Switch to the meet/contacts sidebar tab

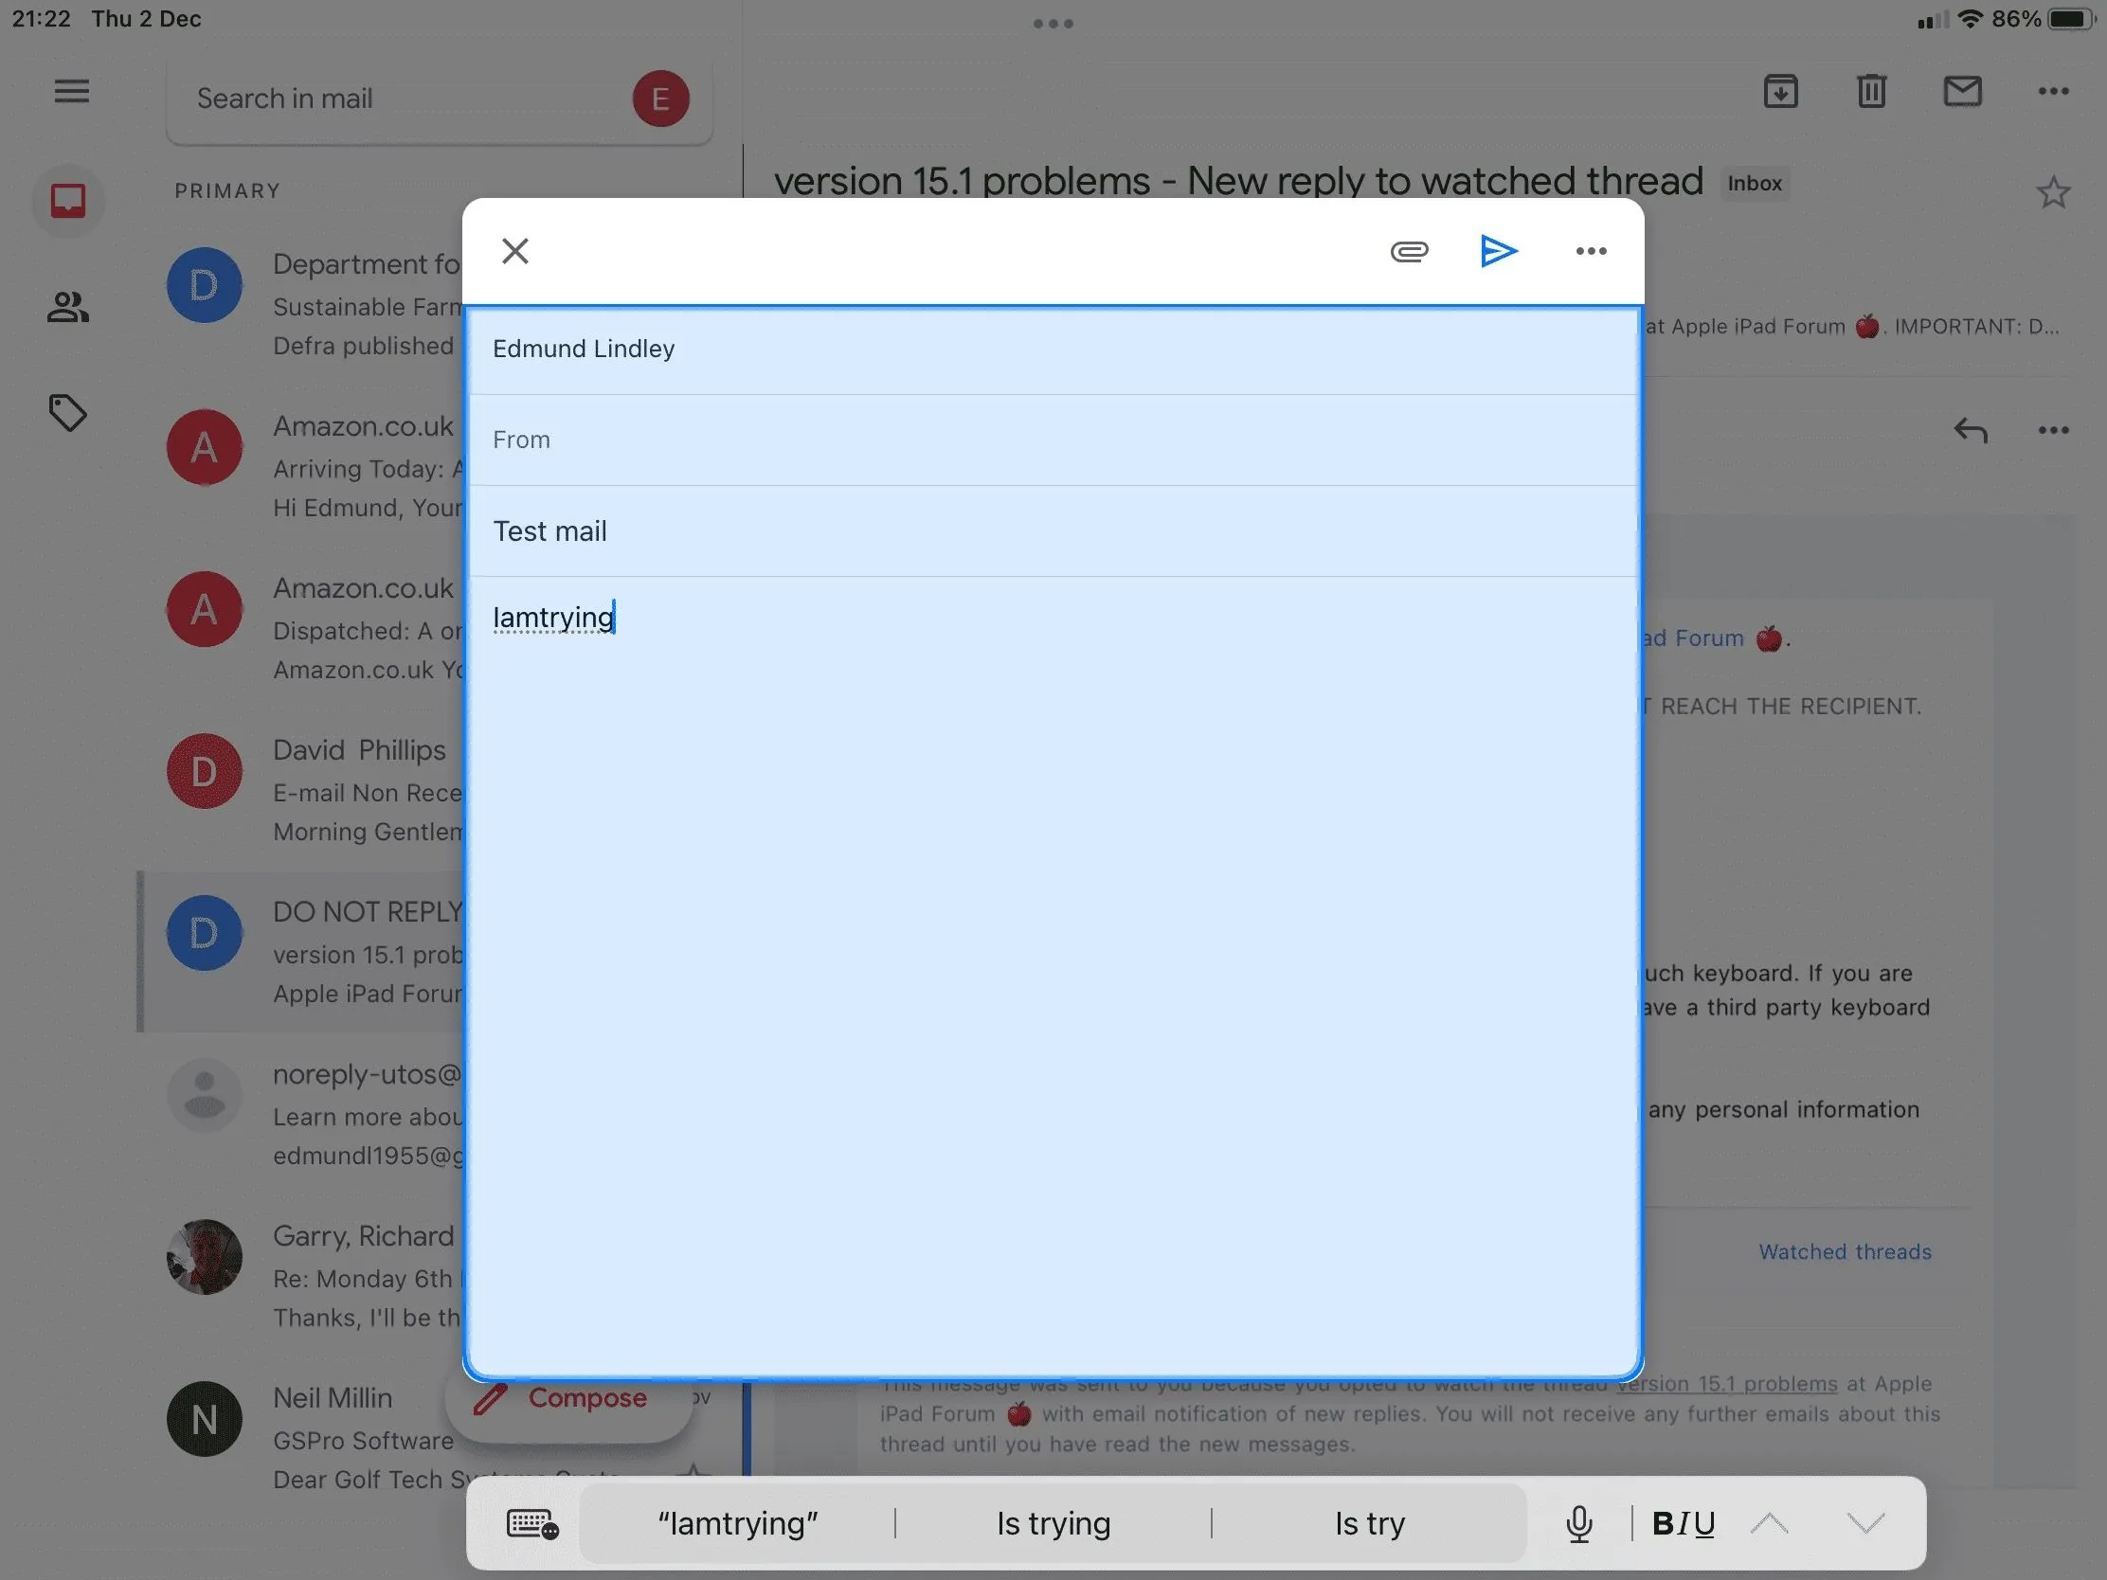(67, 307)
